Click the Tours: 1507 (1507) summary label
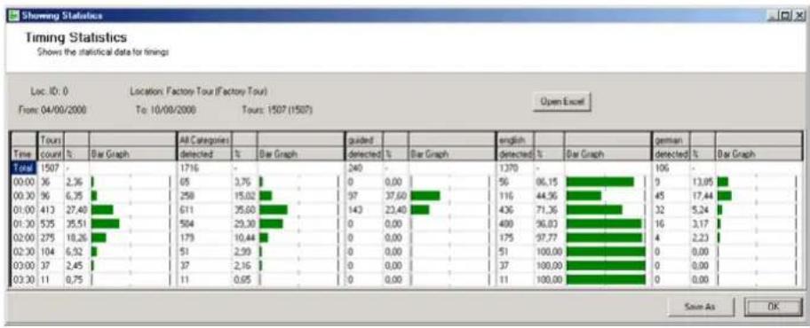810x328 pixels. tap(277, 110)
